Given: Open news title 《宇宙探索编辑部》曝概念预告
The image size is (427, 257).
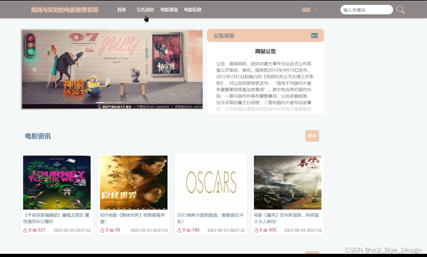Looking at the screenshot, I should tap(57, 218).
